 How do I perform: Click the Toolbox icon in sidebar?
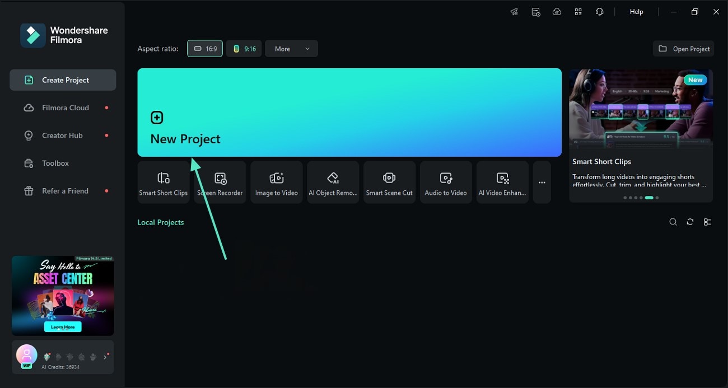(29, 163)
